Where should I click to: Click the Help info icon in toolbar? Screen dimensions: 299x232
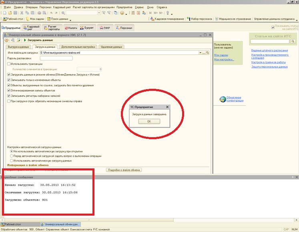point(122,13)
